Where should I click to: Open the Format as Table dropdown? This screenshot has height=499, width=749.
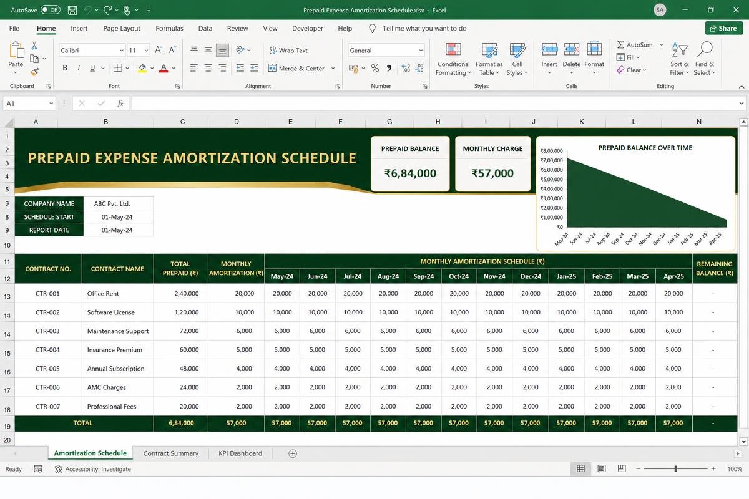(x=489, y=59)
